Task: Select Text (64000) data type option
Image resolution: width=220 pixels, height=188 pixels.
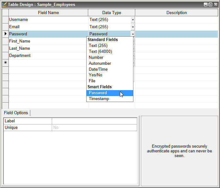Action: pos(100,52)
